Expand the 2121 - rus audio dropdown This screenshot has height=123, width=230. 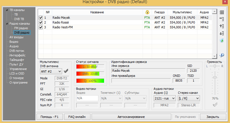pyautogui.click(x=164, y=98)
